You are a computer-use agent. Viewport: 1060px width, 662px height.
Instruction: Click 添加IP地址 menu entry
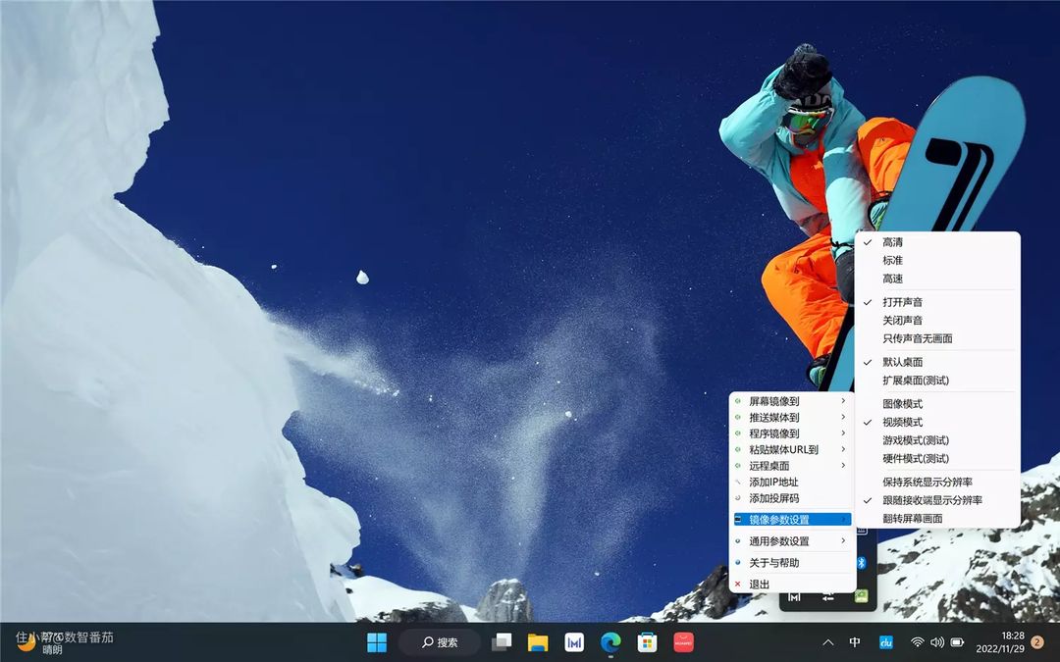click(773, 483)
